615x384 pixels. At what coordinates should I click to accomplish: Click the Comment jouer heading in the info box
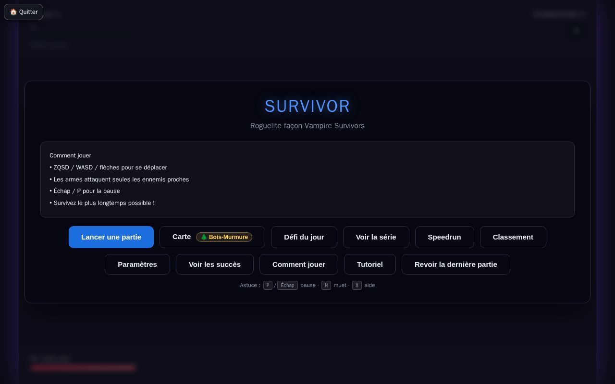70,156
